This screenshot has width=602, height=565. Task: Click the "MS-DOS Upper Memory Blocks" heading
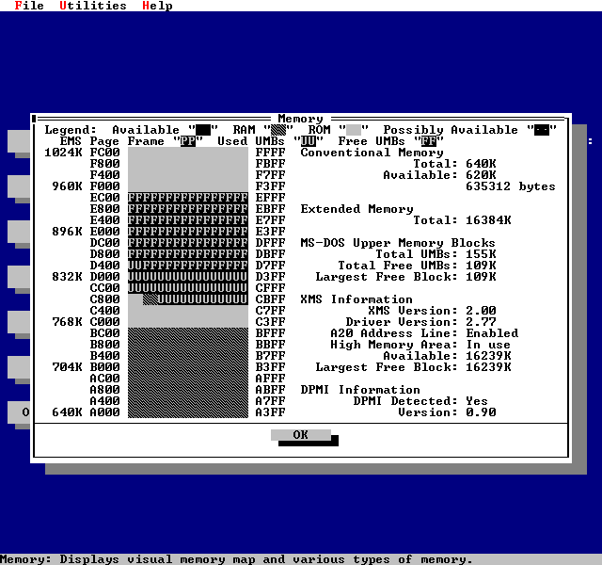click(x=398, y=243)
